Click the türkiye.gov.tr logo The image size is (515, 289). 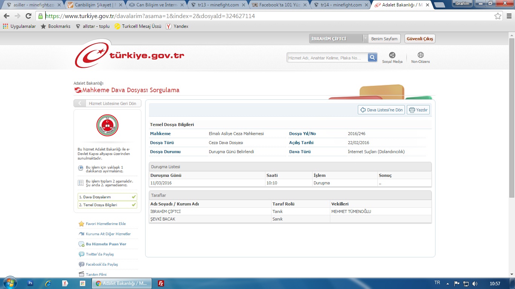130,56
